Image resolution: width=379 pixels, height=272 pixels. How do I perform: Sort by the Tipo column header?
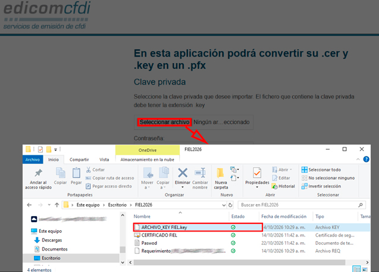coord(320,217)
